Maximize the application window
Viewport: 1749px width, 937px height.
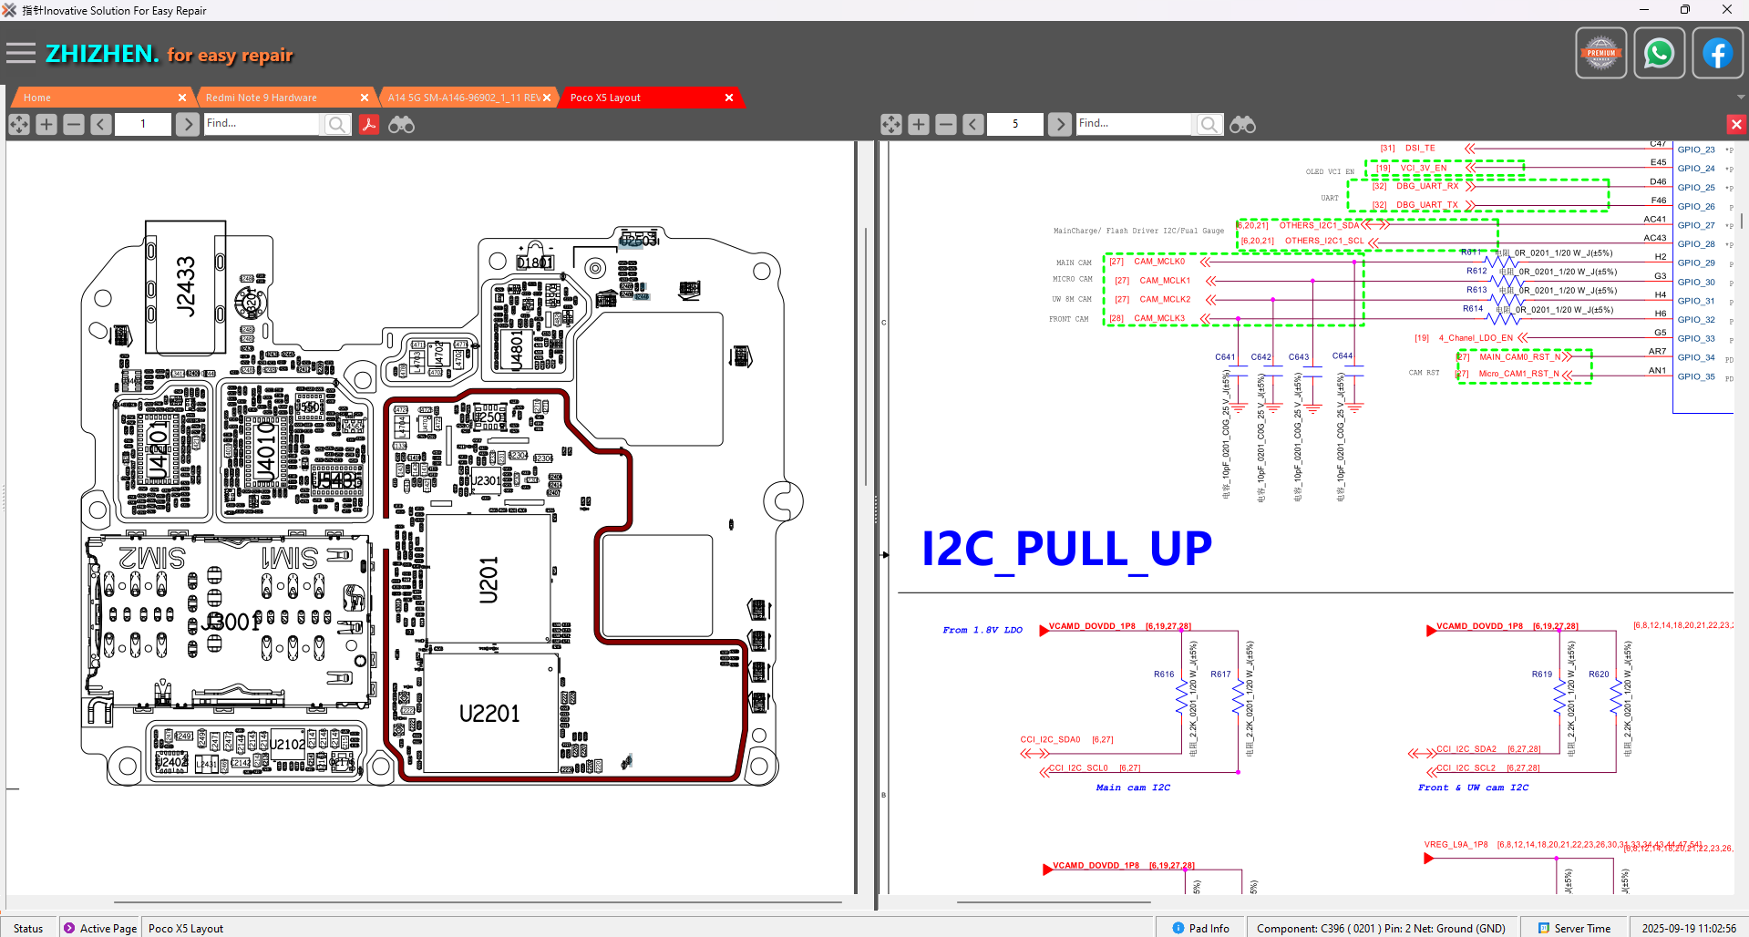[x=1685, y=10]
